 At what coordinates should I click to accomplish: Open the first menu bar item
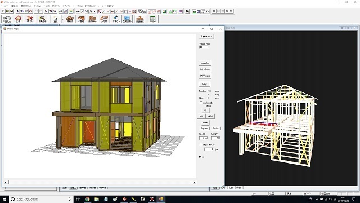[x=5, y=6]
